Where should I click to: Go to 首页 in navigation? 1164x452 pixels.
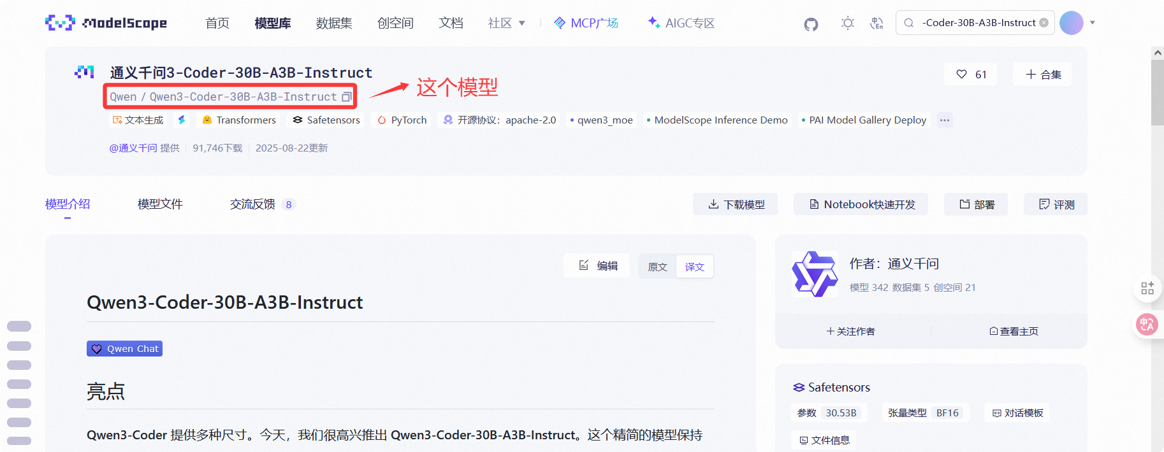[217, 23]
